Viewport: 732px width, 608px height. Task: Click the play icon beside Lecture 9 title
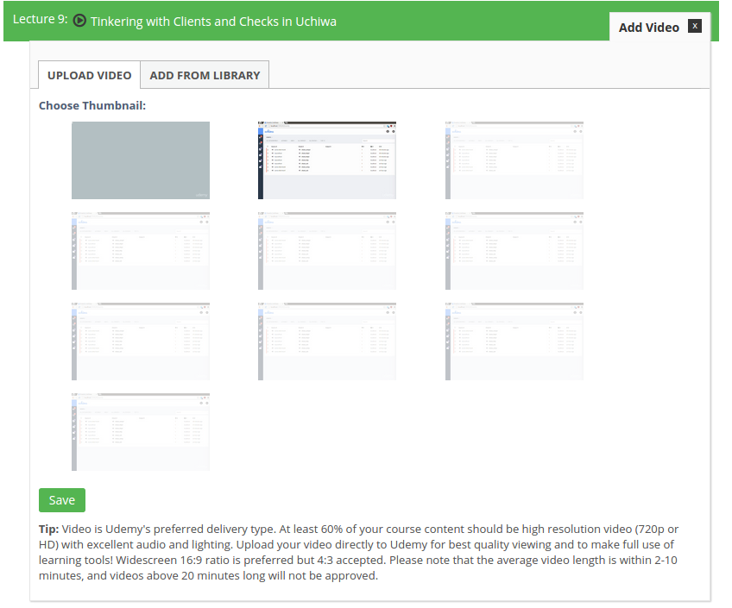coord(79,21)
